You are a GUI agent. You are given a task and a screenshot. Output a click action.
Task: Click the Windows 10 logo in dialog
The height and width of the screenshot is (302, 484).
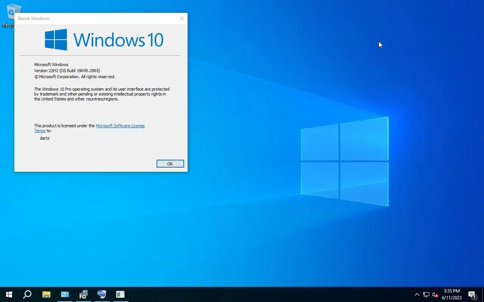click(104, 40)
